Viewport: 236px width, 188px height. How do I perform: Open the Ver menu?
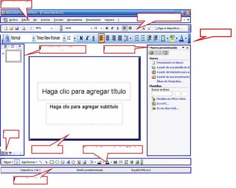point(35,20)
